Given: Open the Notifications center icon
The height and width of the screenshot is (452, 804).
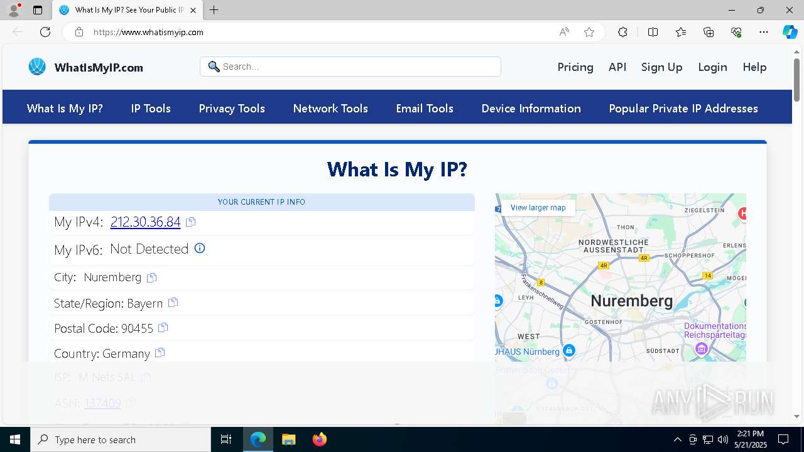Looking at the screenshot, I should (x=783, y=439).
